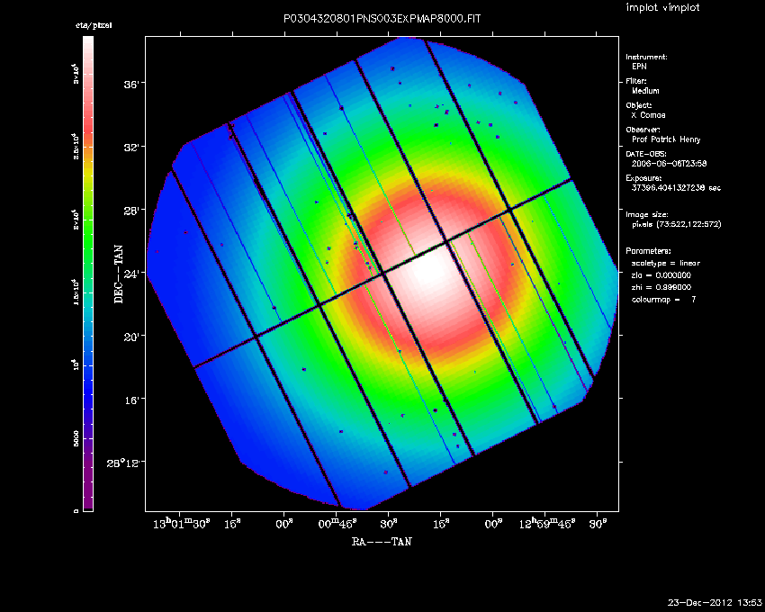Viewport: 765px width, 612px height.
Task: Click the timestamp '23-Dec-2012 13:53'
Action: tap(715, 603)
